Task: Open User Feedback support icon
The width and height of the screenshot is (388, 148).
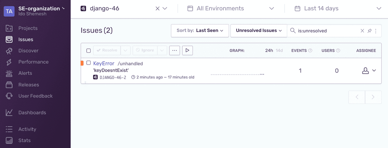Action: coord(9,96)
